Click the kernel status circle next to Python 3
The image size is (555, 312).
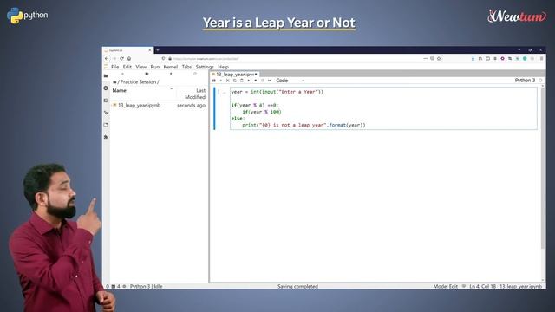[x=540, y=81]
